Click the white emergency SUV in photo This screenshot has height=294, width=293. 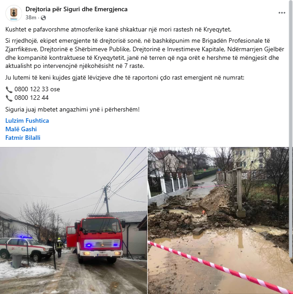click(26, 249)
